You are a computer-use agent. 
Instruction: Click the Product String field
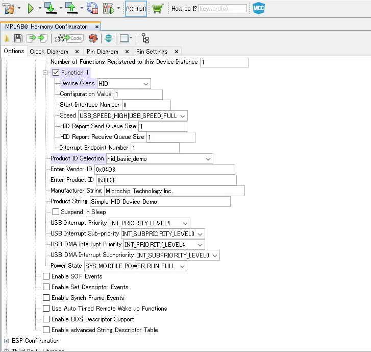tap(160, 202)
